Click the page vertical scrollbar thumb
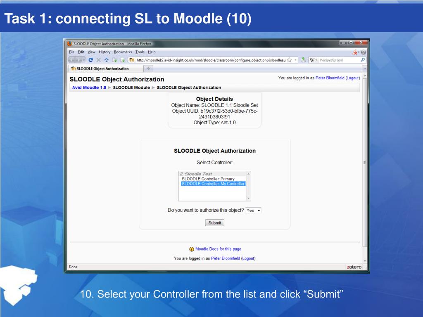The image size is (423, 317). (365, 163)
